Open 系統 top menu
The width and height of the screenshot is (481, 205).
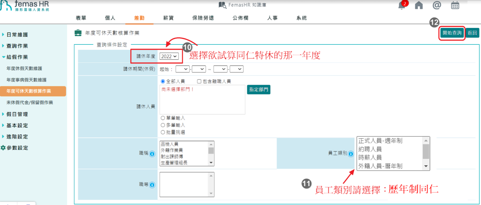coord(302,18)
